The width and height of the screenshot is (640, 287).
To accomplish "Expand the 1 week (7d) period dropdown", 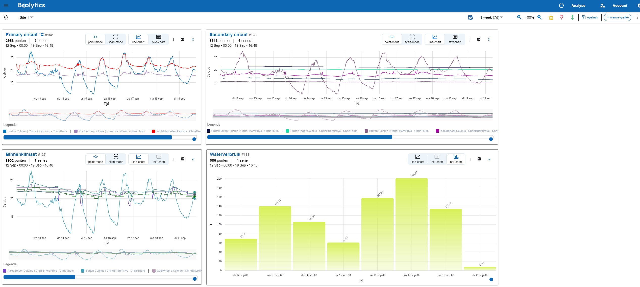I will coord(491,17).
